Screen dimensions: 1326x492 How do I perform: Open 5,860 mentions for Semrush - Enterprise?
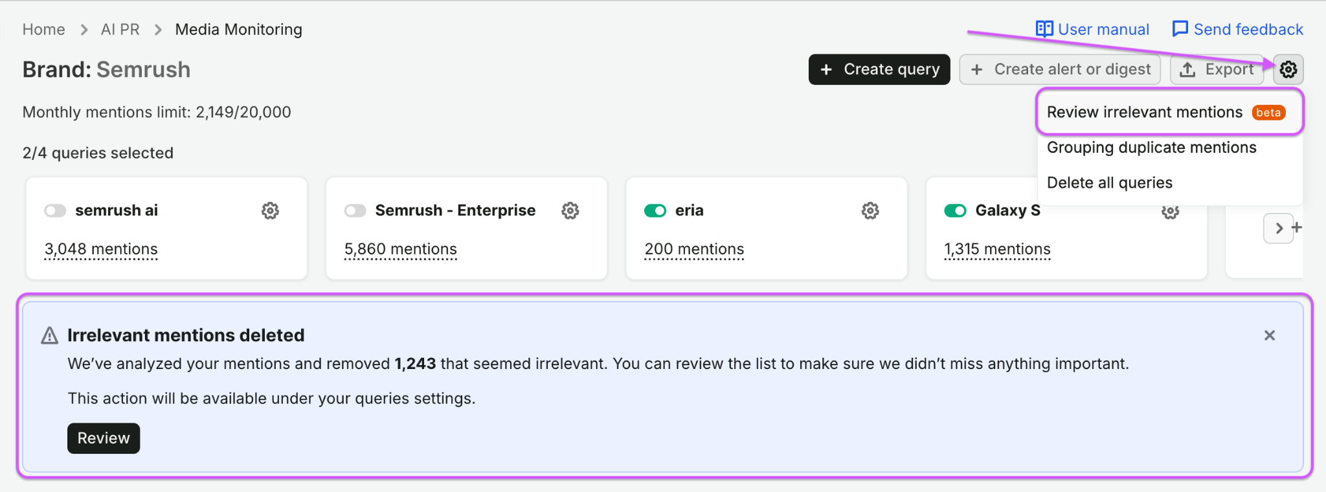[401, 249]
